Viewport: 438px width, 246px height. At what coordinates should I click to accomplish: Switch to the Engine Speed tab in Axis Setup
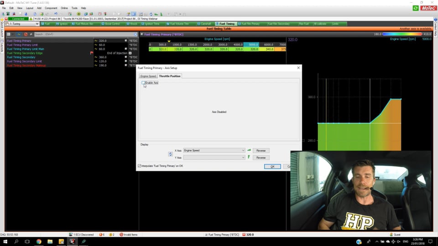(148, 76)
